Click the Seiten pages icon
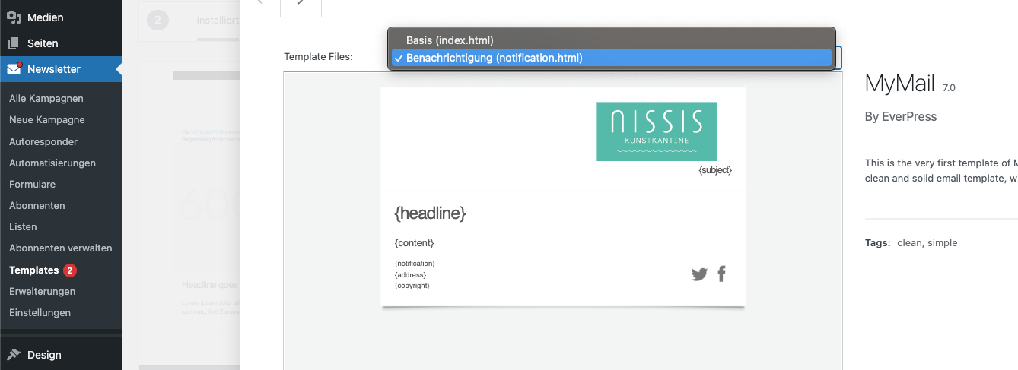 click(x=14, y=43)
